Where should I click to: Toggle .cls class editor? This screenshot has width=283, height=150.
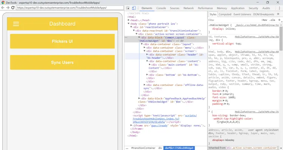point(272,20)
